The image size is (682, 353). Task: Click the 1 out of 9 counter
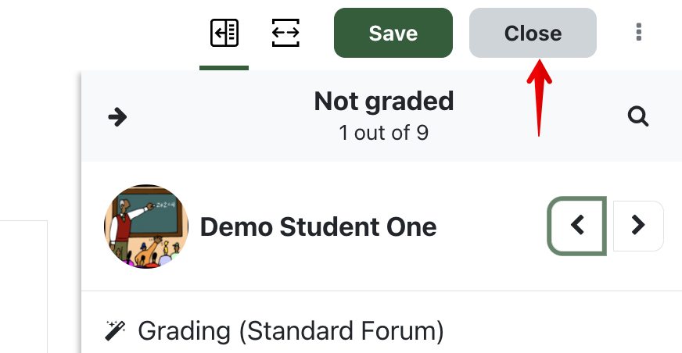click(x=383, y=132)
